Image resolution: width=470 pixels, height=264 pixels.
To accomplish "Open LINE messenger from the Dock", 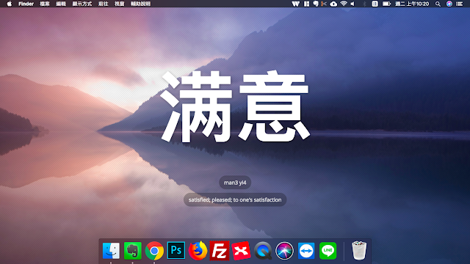I will click(328, 251).
